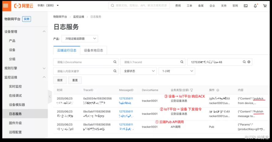Open the 华南1（深圳） region dropdown
Viewport: 272px width, 142px height.
pos(48,6)
